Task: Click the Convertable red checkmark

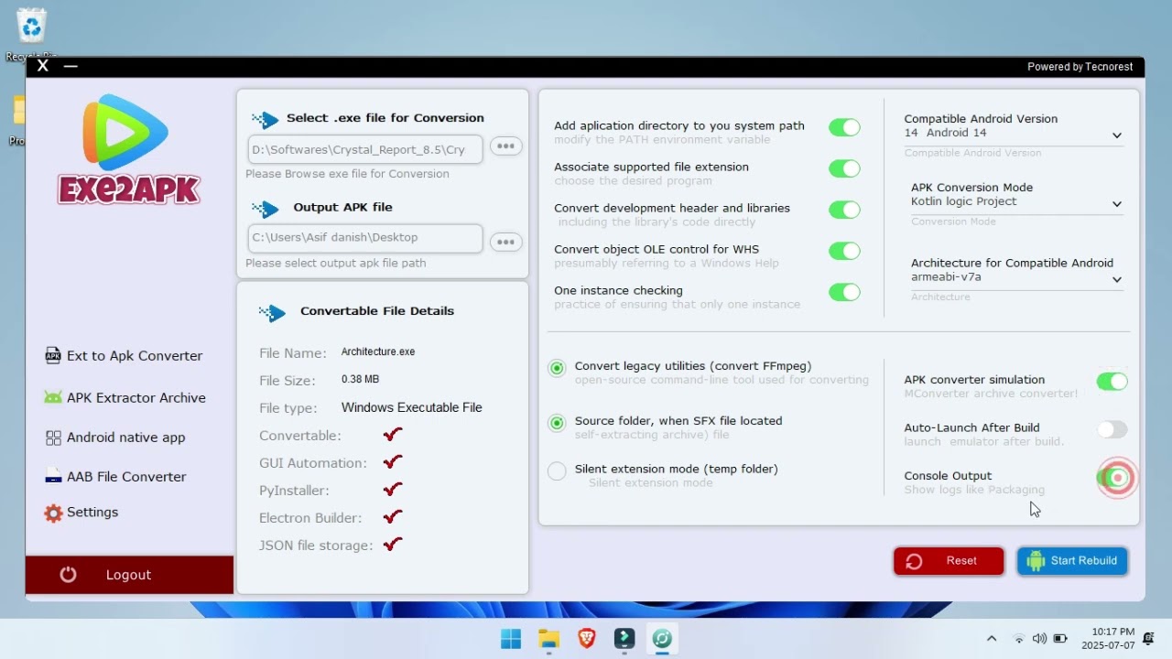Action: [393, 434]
